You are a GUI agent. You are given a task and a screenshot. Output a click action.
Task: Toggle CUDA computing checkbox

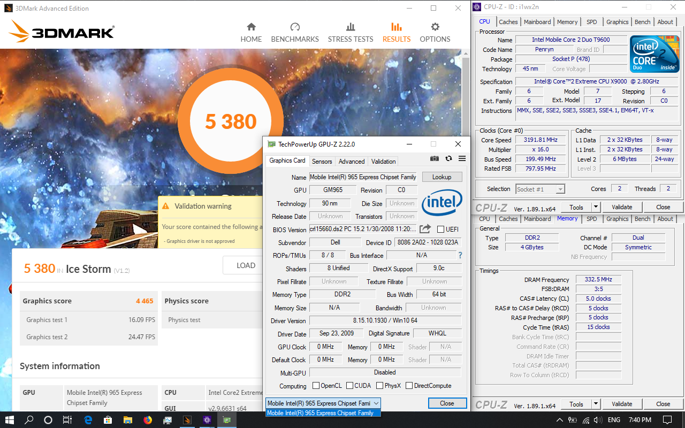pyautogui.click(x=349, y=386)
